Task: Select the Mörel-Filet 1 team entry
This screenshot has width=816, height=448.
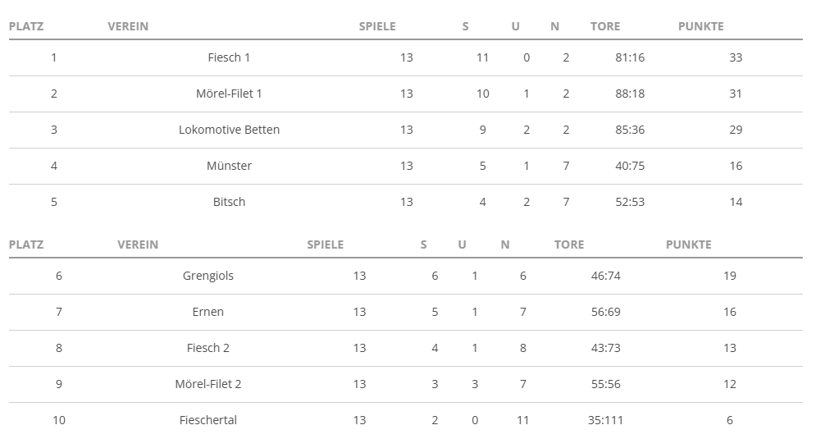Action: coord(229,94)
